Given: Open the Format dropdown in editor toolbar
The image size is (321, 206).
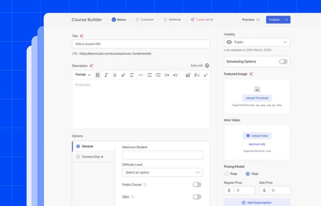Looking at the screenshot, I should [x=83, y=75].
